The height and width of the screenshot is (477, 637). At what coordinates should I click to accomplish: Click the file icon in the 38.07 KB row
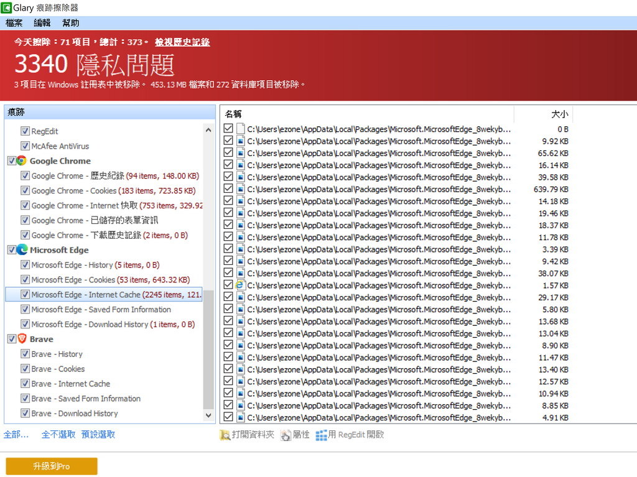[241, 273]
